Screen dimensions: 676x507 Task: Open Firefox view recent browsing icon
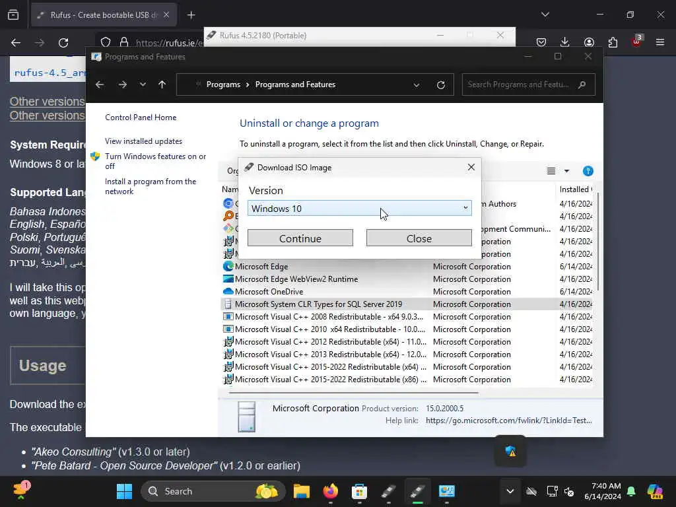click(x=13, y=15)
